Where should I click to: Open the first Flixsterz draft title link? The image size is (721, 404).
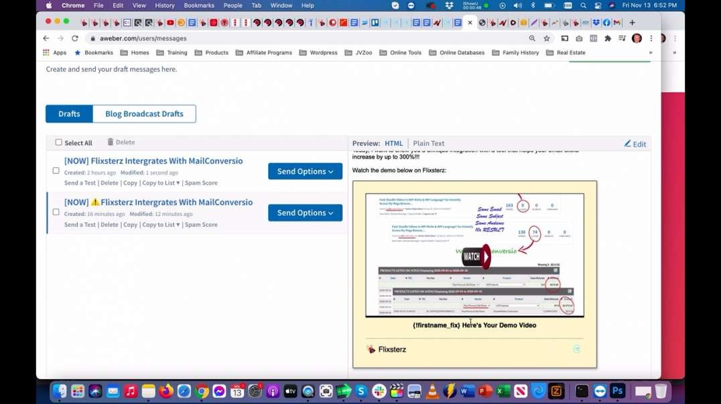click(153, 161)
